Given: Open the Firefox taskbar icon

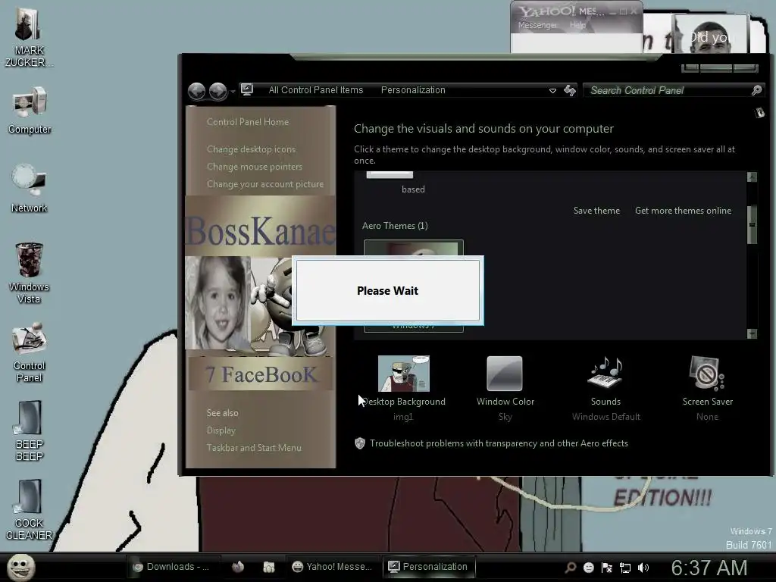Looking at the screenshot, I should click(238, 567).
